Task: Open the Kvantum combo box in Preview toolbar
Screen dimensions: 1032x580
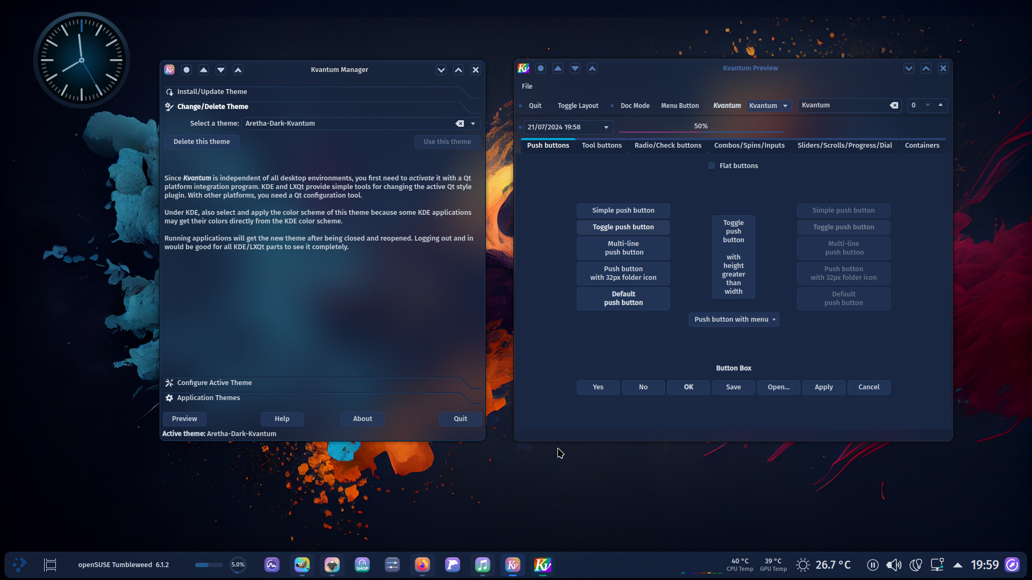Action: click(x=768, y=106)
